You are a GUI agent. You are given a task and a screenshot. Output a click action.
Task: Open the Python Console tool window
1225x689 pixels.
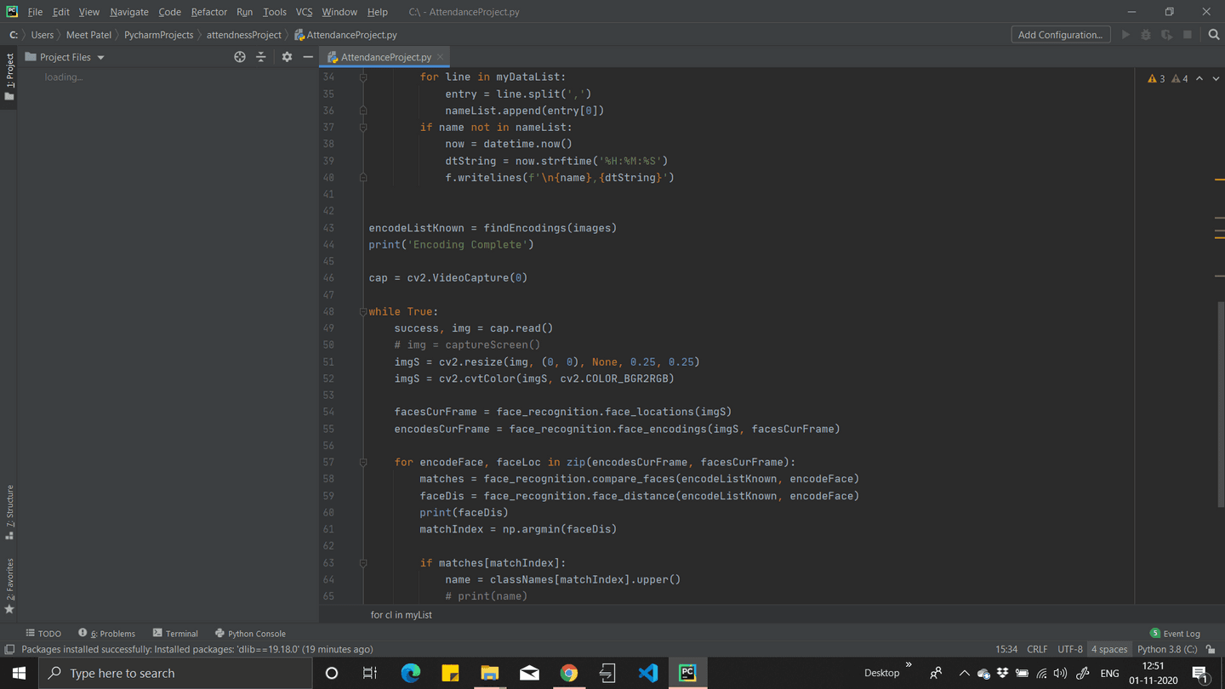(x=250, y=633)
